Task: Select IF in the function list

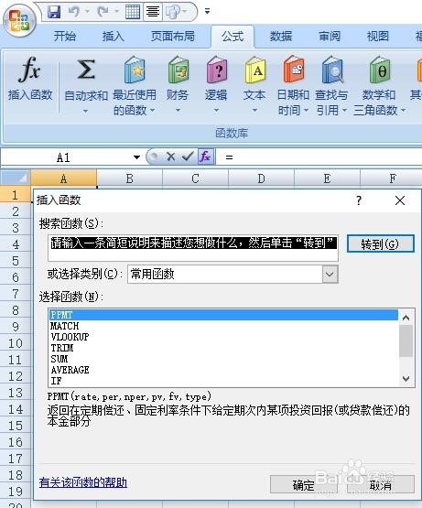Action: click(223, 381)
